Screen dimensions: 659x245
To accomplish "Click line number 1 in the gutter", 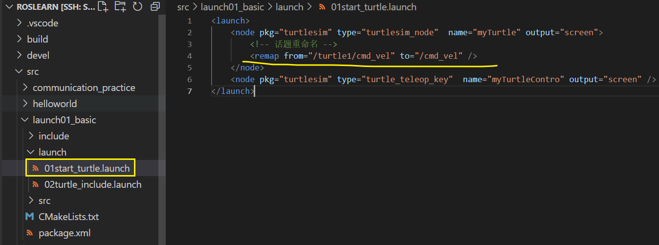I will tap(189, 21).
